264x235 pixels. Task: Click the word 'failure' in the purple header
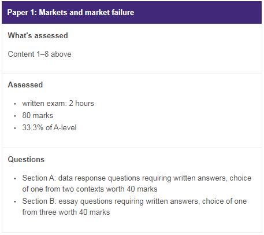(122, 13)
